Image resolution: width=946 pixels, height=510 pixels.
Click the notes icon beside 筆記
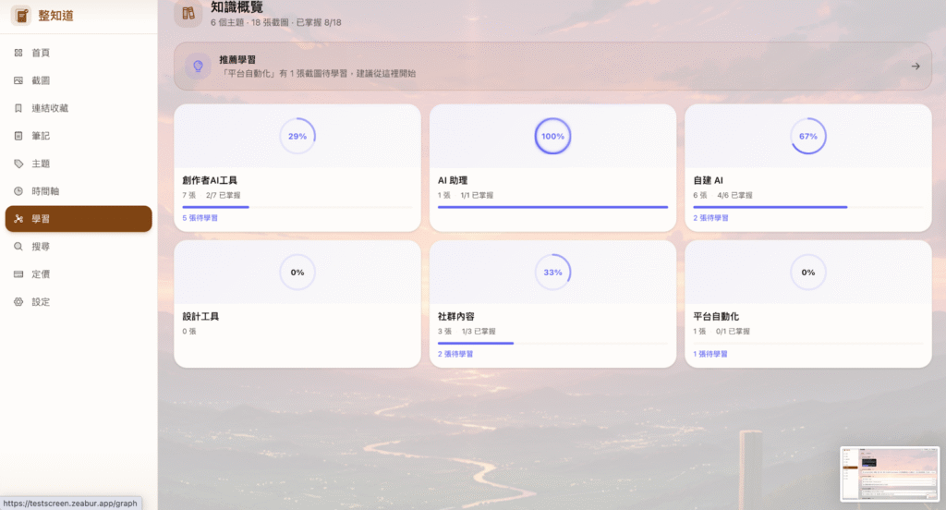[x=18, y=136]
